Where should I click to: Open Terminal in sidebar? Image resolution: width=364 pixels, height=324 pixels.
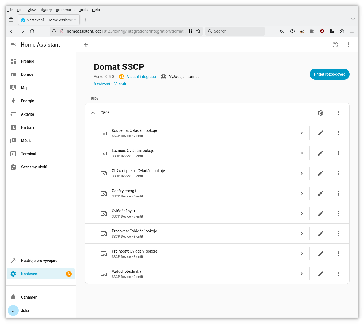coord(41,154)
